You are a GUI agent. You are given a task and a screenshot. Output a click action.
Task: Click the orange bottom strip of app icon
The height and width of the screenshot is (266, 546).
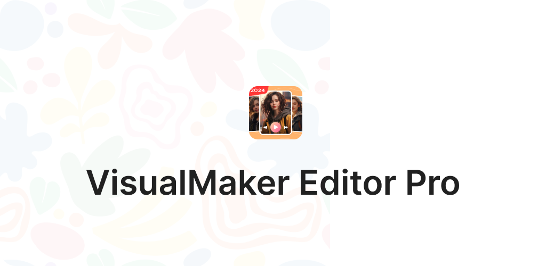[x=276, y=136]
